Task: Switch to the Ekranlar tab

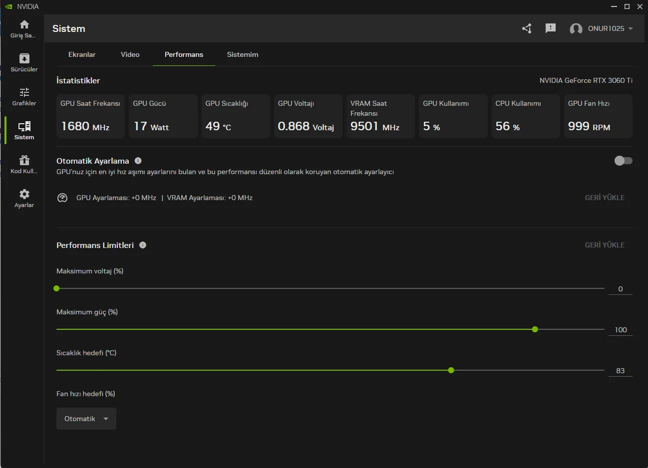Action: 82,54
